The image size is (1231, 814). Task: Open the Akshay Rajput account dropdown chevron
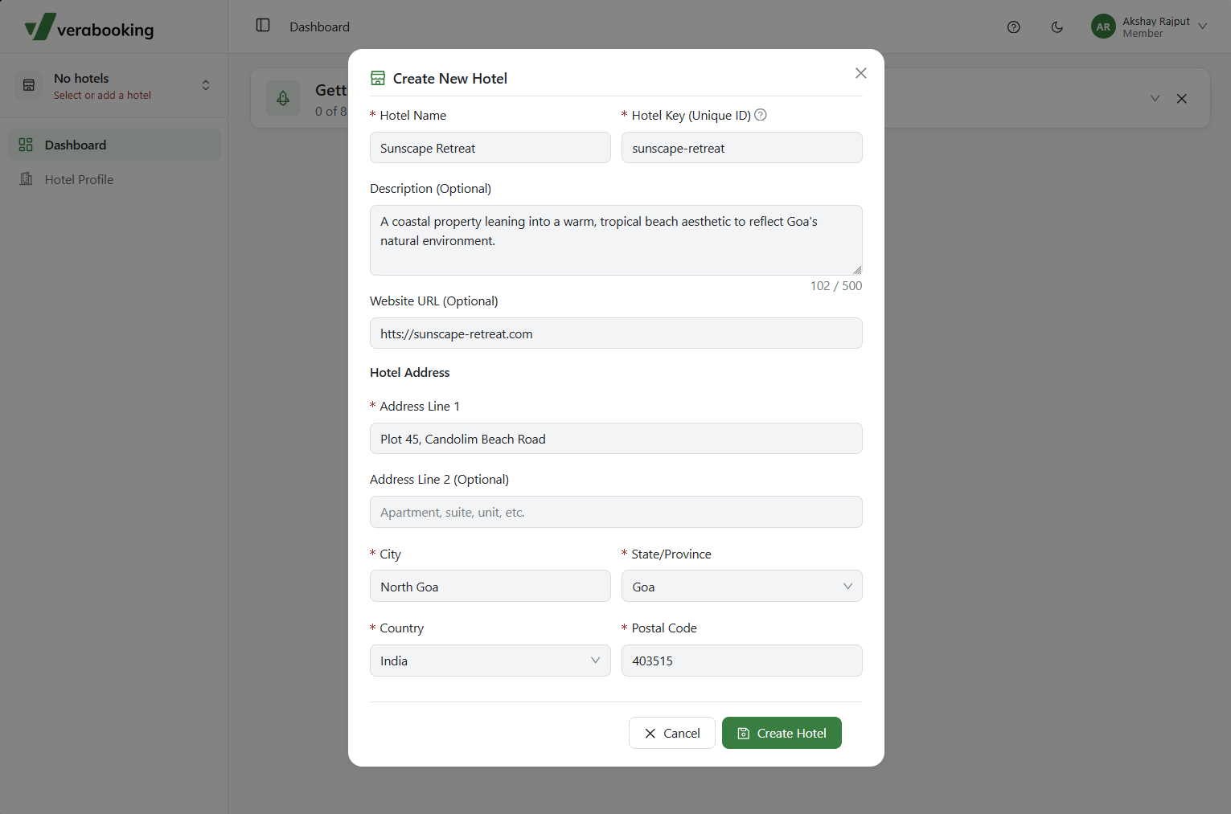[x=1203, y=27]
